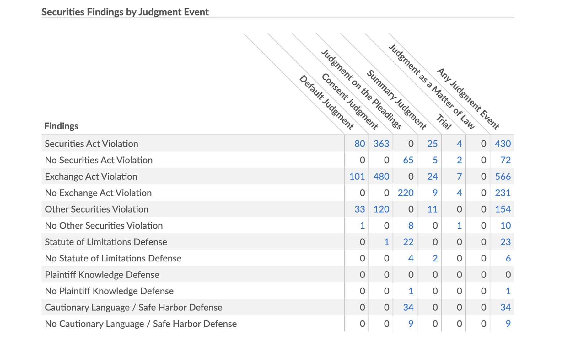Viewport: 565px width, 343px height.
Task: Open the 363 Consent Judgment Securities Act Violation count
Action: [x=381, y=144]
